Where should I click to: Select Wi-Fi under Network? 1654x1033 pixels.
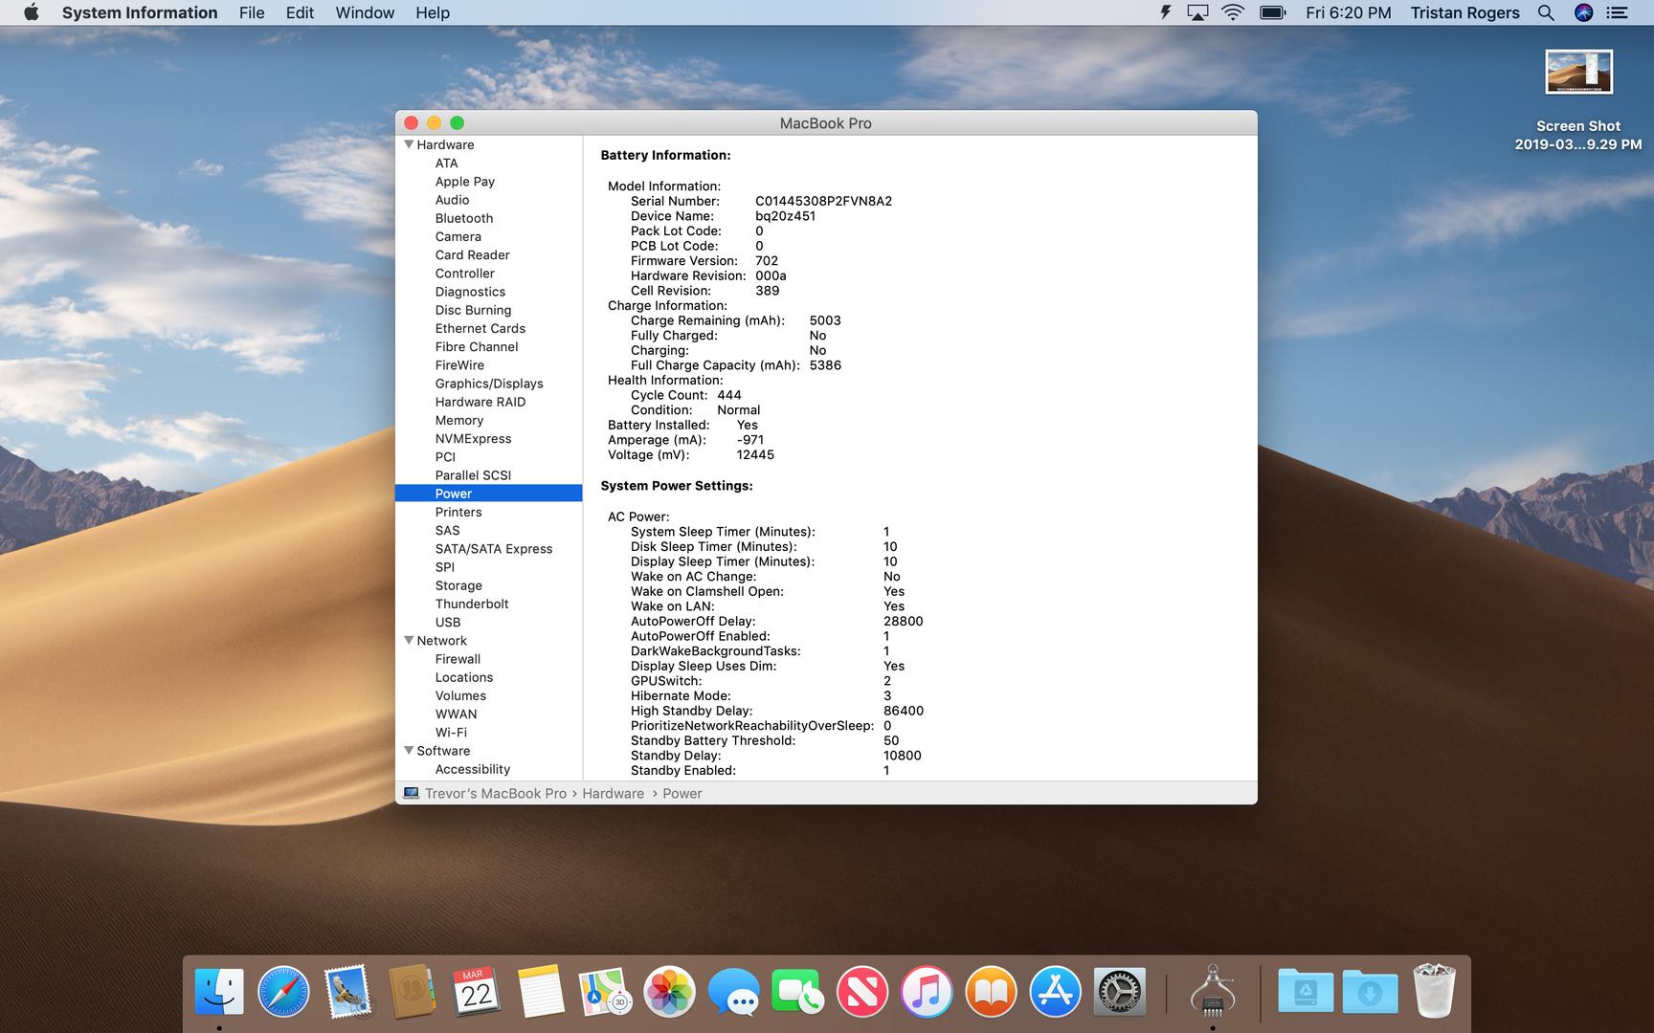(451, 732)
